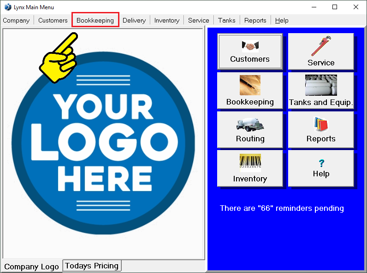Maximize the Lynx Main Menu window
Screen dimensions: 367x273
(x=335, y=7)
